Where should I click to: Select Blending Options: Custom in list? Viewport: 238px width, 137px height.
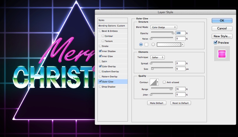(x=113, y=26)
